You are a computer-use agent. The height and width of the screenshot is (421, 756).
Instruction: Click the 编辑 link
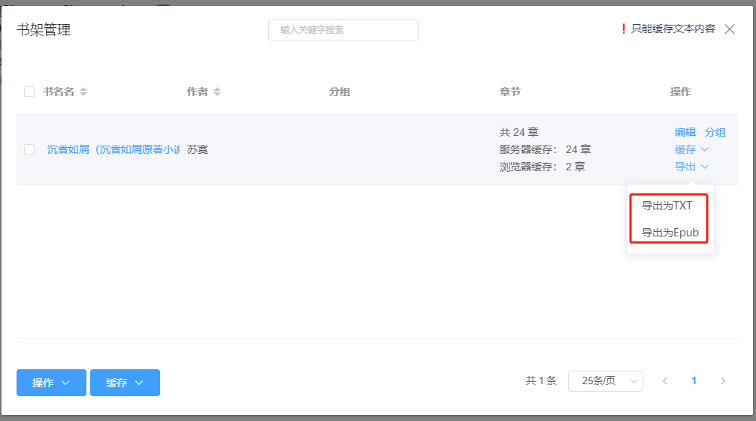pyautogui.click(x=685, y=132)
